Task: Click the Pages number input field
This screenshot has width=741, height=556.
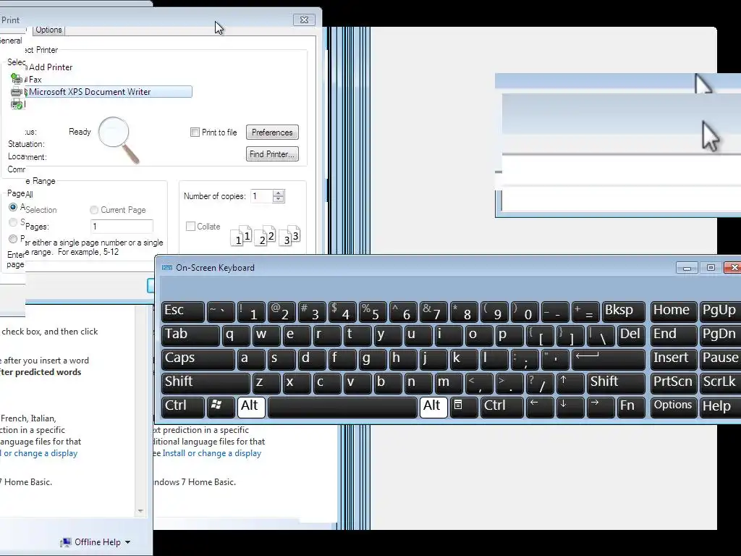Action: [122, 227]
